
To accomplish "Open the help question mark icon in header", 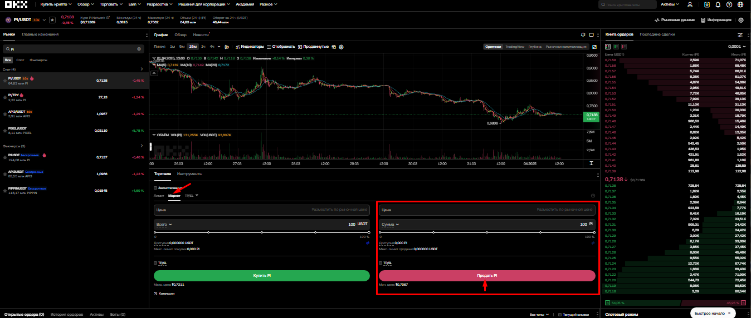I will click(729, 4).
